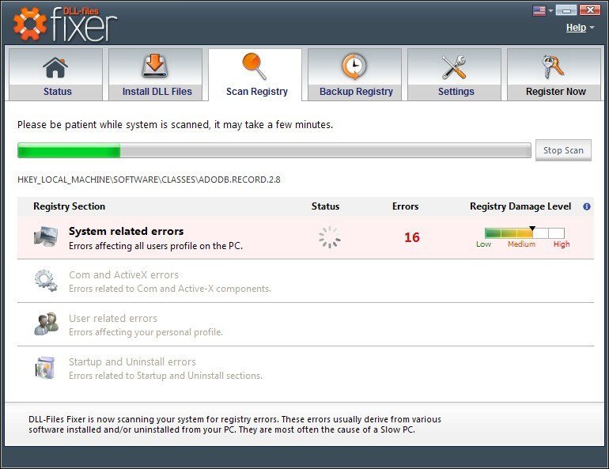
Task: Click 'Errors affecting all users profile' description
Action: (156, 246)
